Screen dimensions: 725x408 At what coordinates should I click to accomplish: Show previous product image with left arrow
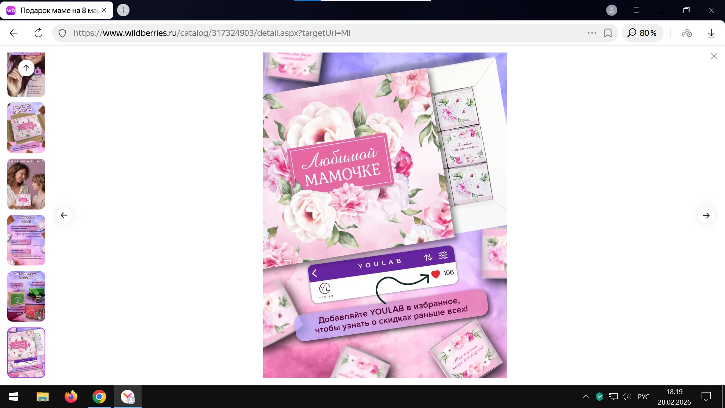pyautogui.click(x=64, y=215)
